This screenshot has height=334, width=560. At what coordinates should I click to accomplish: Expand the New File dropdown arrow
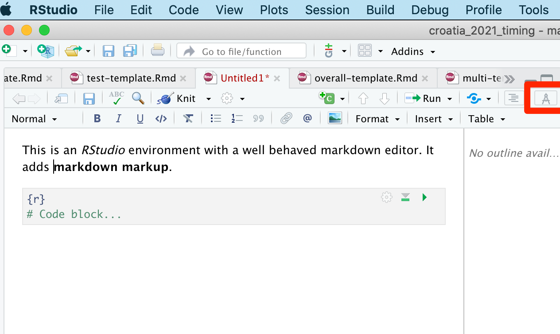25,51
